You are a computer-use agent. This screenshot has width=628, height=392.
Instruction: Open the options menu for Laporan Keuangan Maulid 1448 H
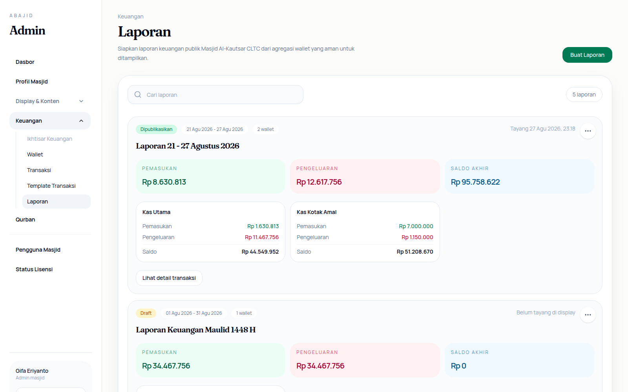pos(588,315)
